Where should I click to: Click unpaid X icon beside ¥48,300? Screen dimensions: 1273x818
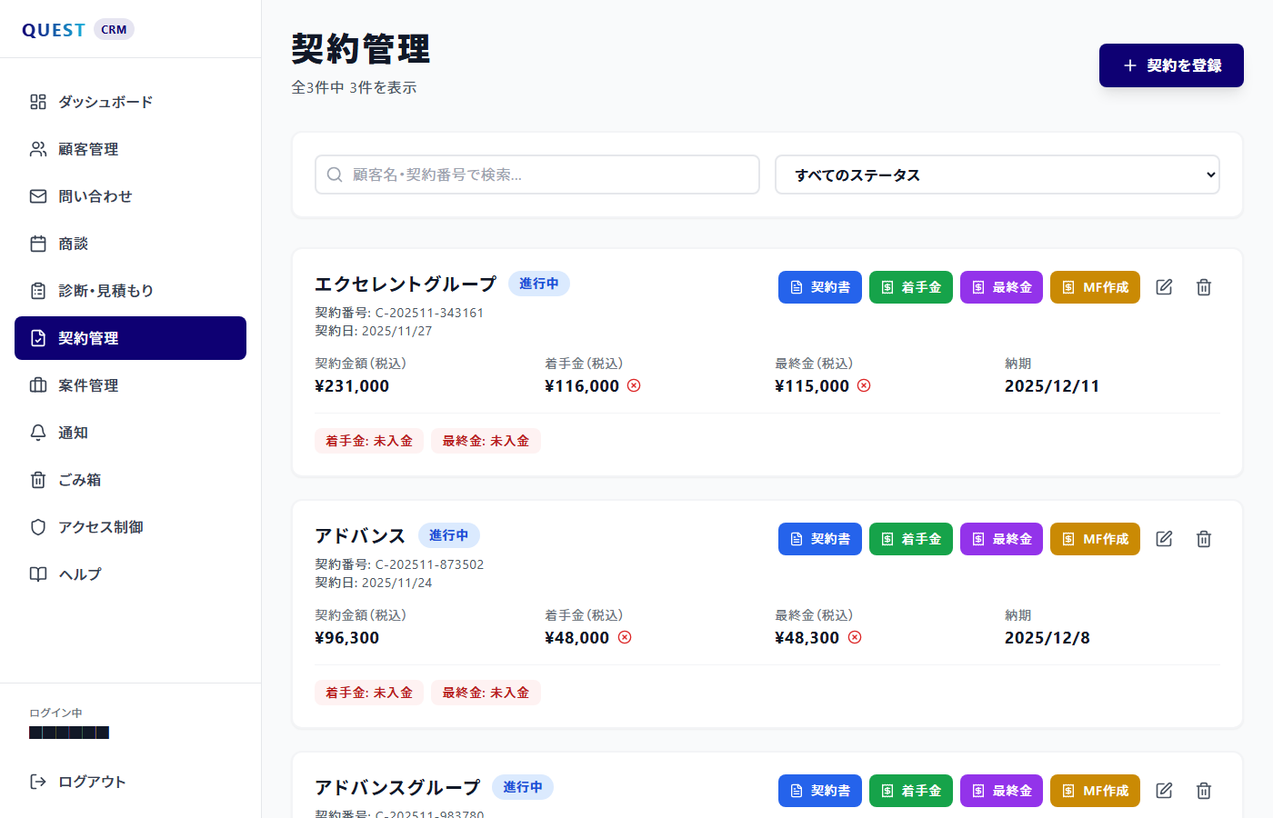(855, 637)
